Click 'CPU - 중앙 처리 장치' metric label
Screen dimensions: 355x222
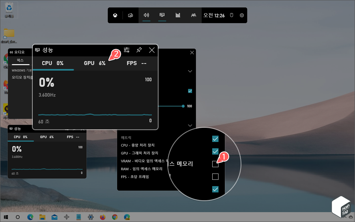point(138,145)
